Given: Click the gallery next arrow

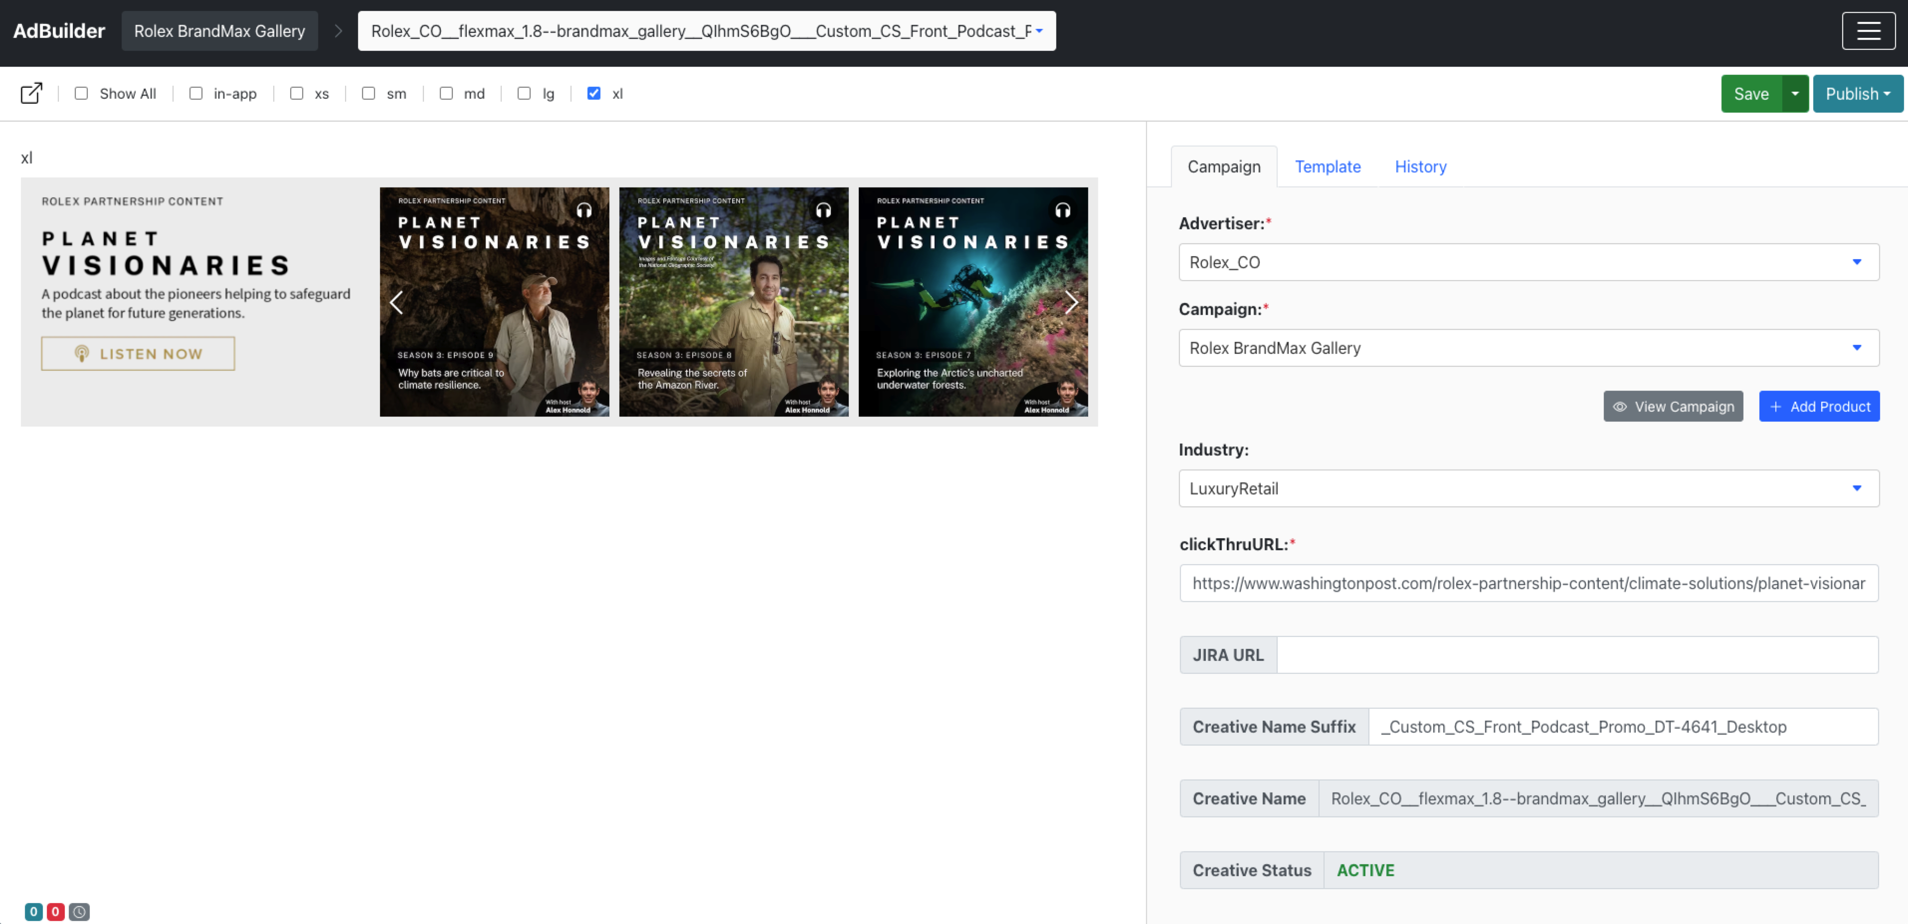Looking at the screenshot, I should [1071, 302].
